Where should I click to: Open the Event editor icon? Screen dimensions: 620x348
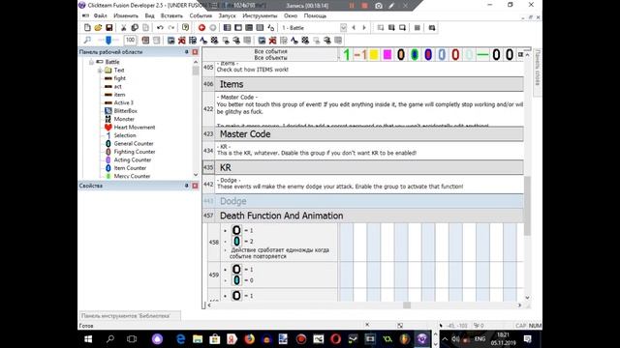(x=249, y=28)
